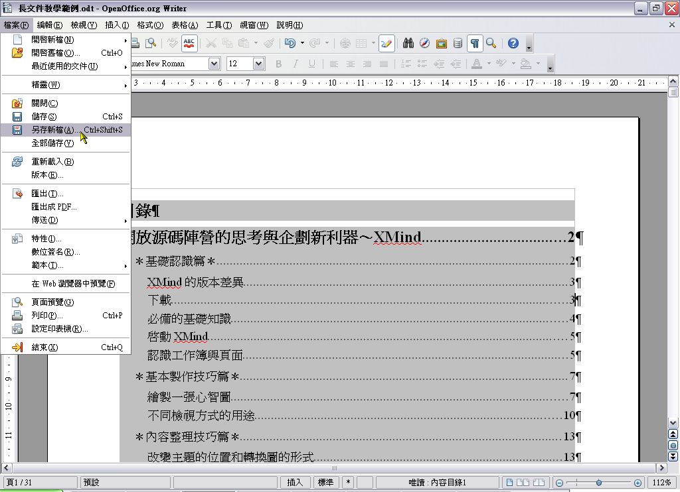Click zoom out minus button
The height and width of the screenshot is (492, 680).
point(559,483)
